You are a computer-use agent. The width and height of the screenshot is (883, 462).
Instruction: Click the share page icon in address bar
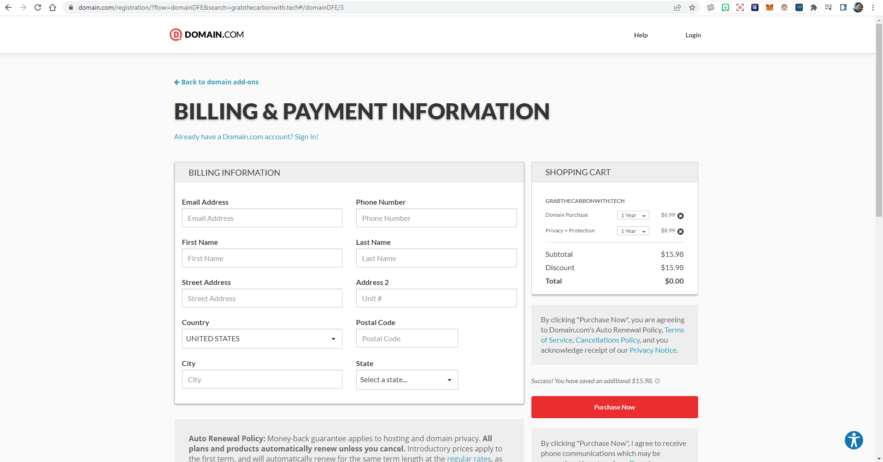click(677, 7)
